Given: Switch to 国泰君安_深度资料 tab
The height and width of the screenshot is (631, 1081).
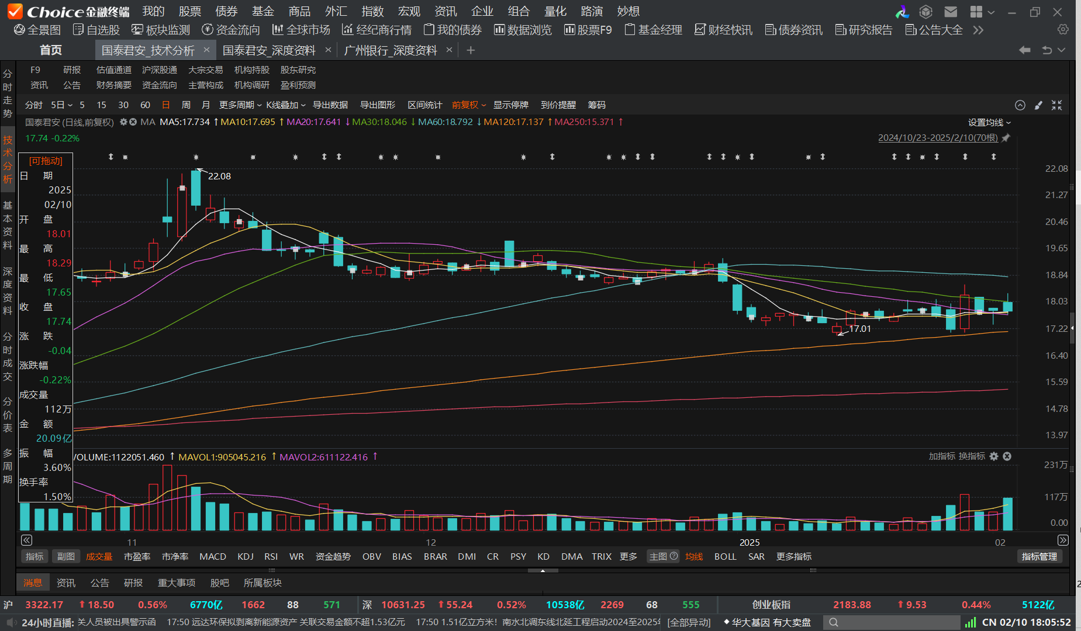Looking at the screenshot, I should point(269,51).
